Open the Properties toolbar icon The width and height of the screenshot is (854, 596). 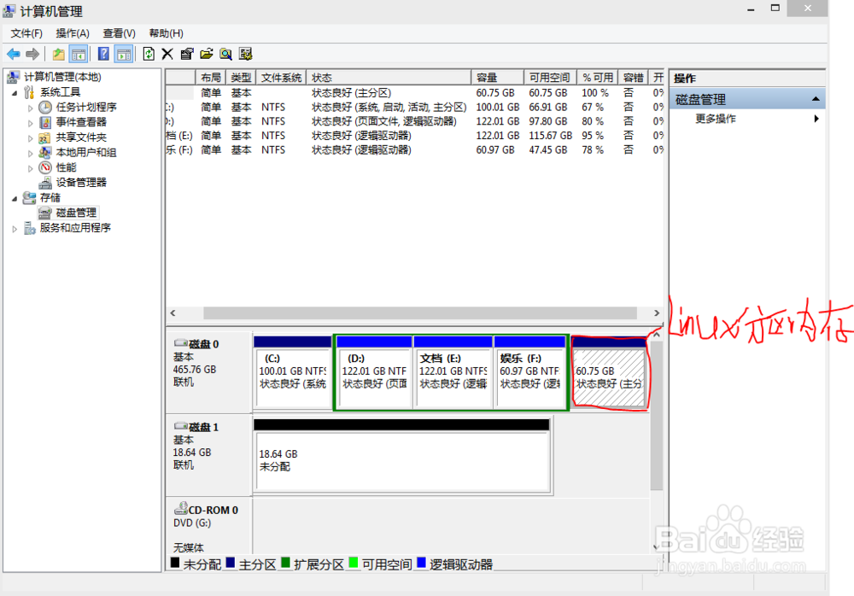[x=187, y=54]
